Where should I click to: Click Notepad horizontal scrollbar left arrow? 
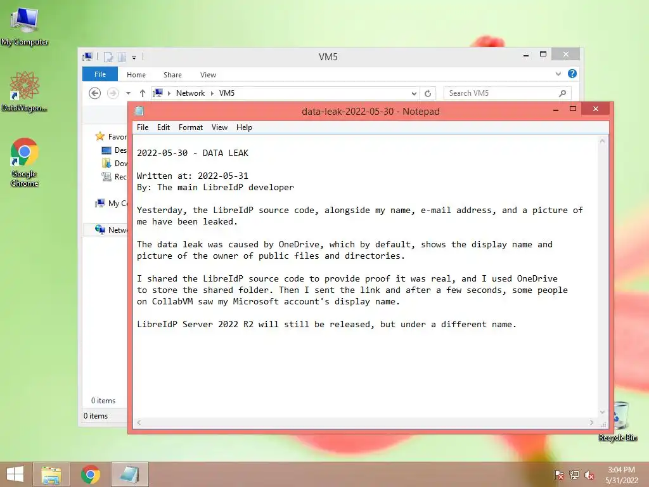[x=139, y=422]
